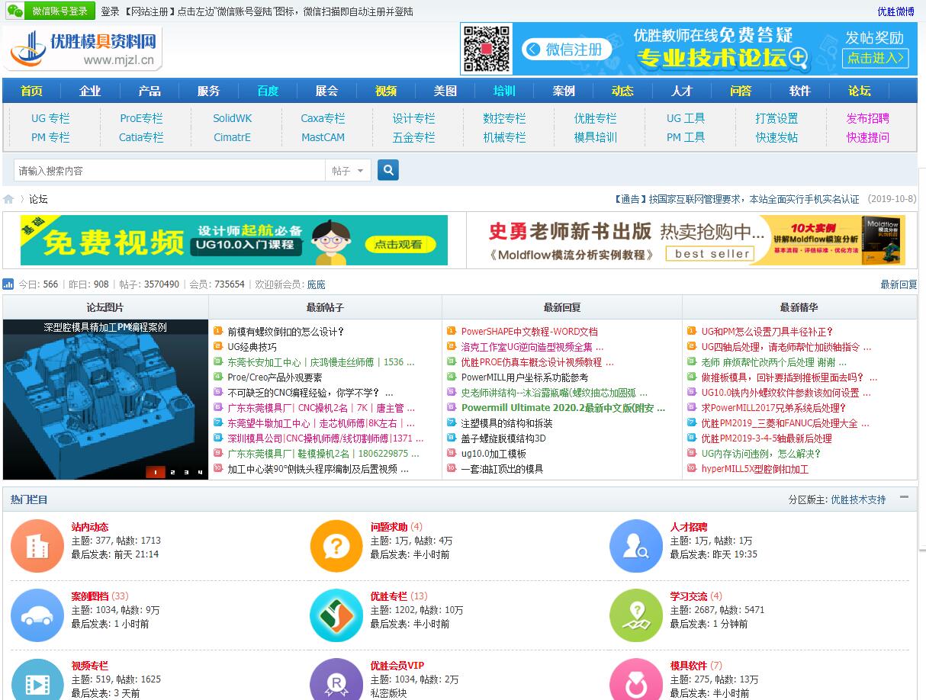Click the forum picture mold thumbnail
The height and width of the screenshot is (700, 926).
pyautogui.click(x=105, y=399)
